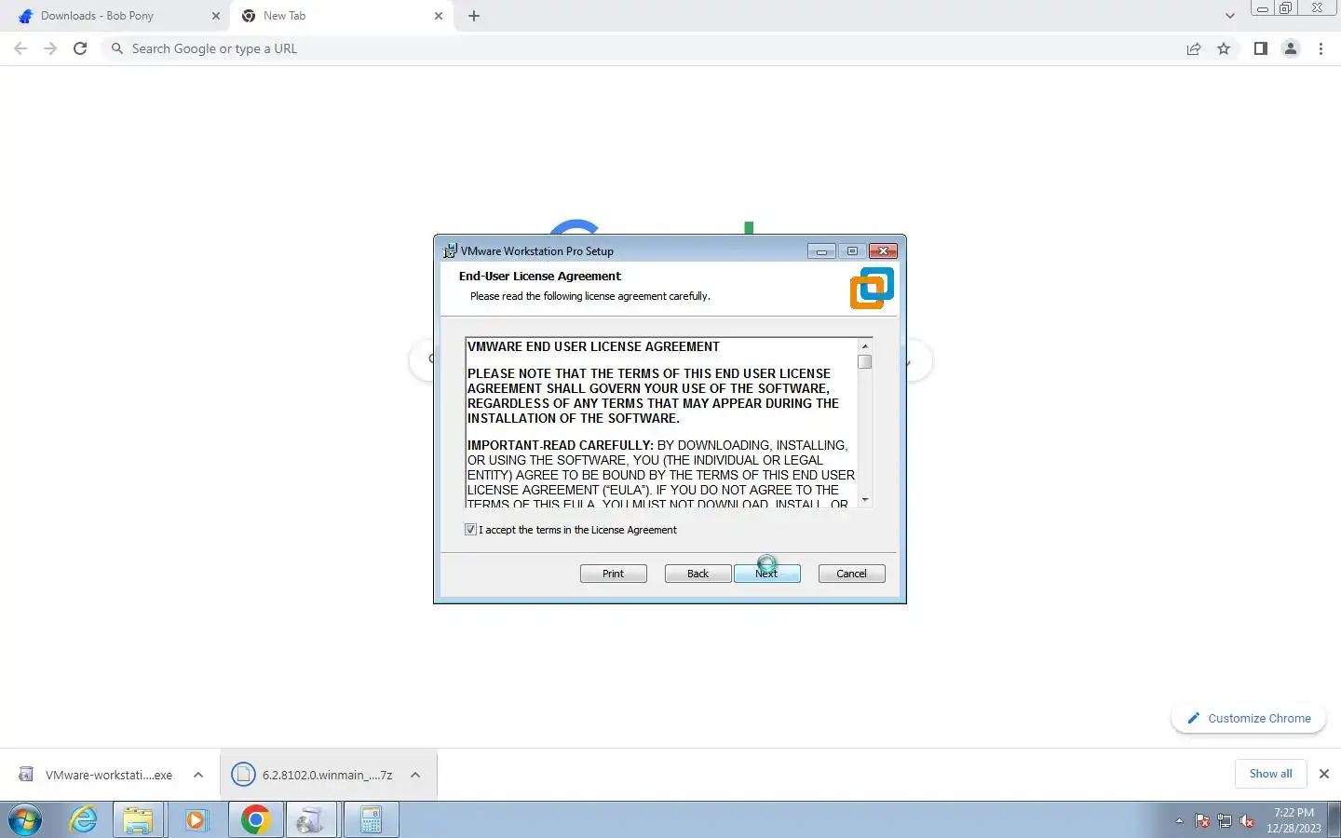The width and height of the screenshot is (1341, 838).
Task: Toggle Chrome side panel icon
Action: [1260, 48]
